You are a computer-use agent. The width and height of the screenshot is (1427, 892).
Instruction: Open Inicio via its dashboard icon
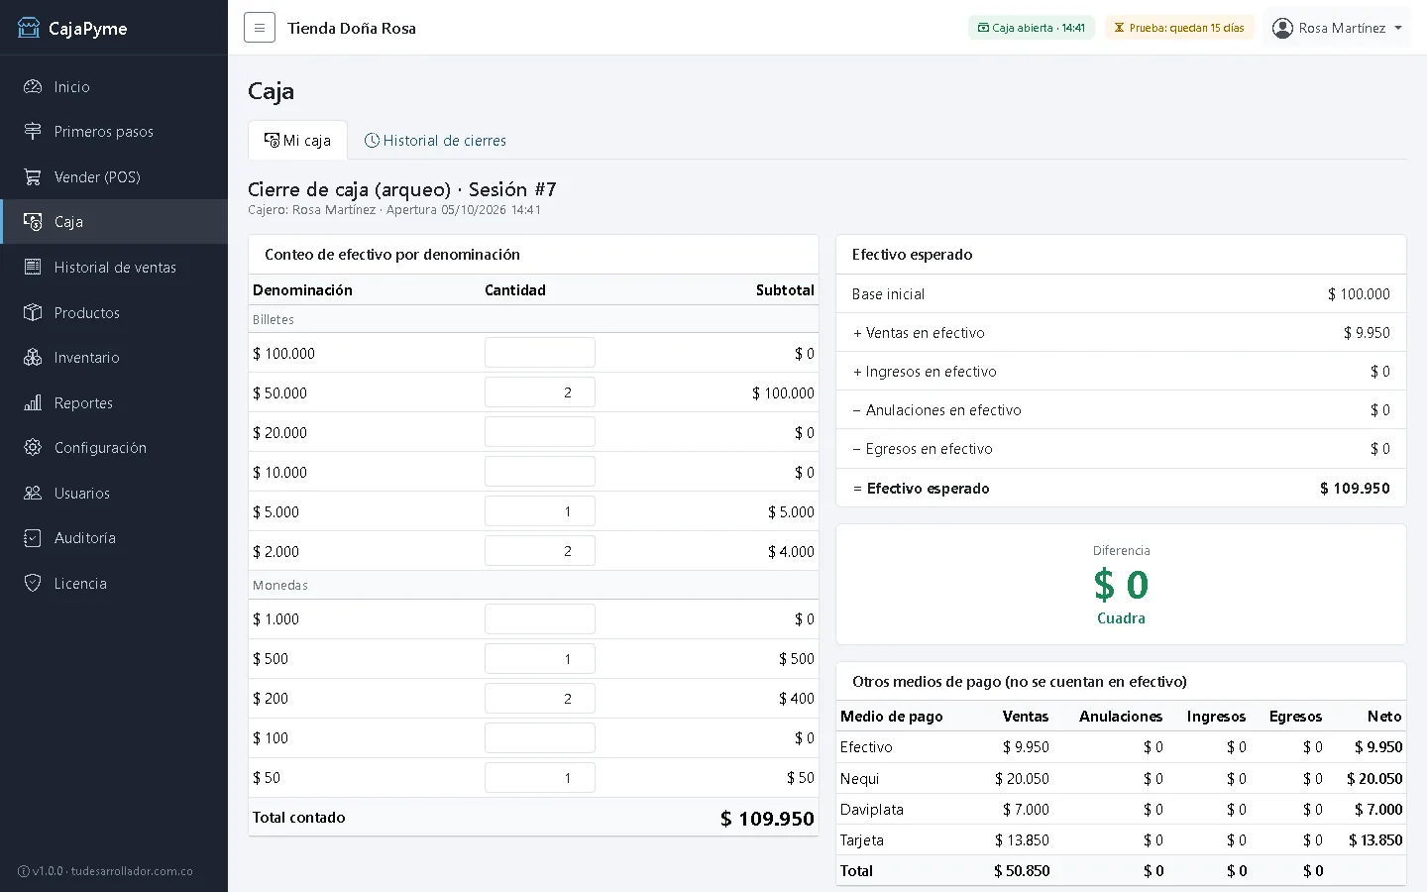tap(33, 86)
